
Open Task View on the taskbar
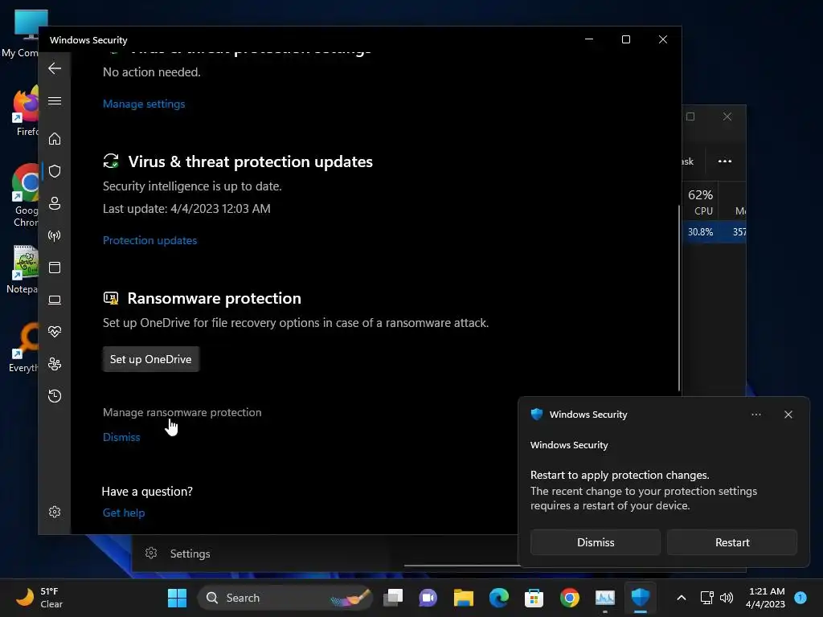tap(393, 598)
